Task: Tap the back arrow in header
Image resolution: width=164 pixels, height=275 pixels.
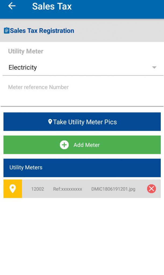Action: click(x=12, y=6)
